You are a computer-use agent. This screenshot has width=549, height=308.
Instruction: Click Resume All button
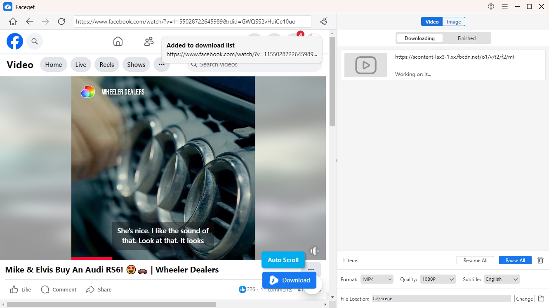(x=475, y=261)
